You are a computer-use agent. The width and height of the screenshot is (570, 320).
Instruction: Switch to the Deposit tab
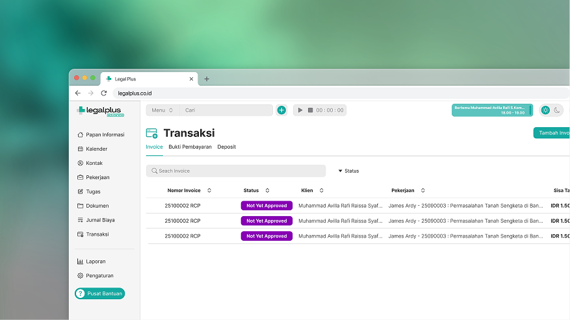(226, 147)
